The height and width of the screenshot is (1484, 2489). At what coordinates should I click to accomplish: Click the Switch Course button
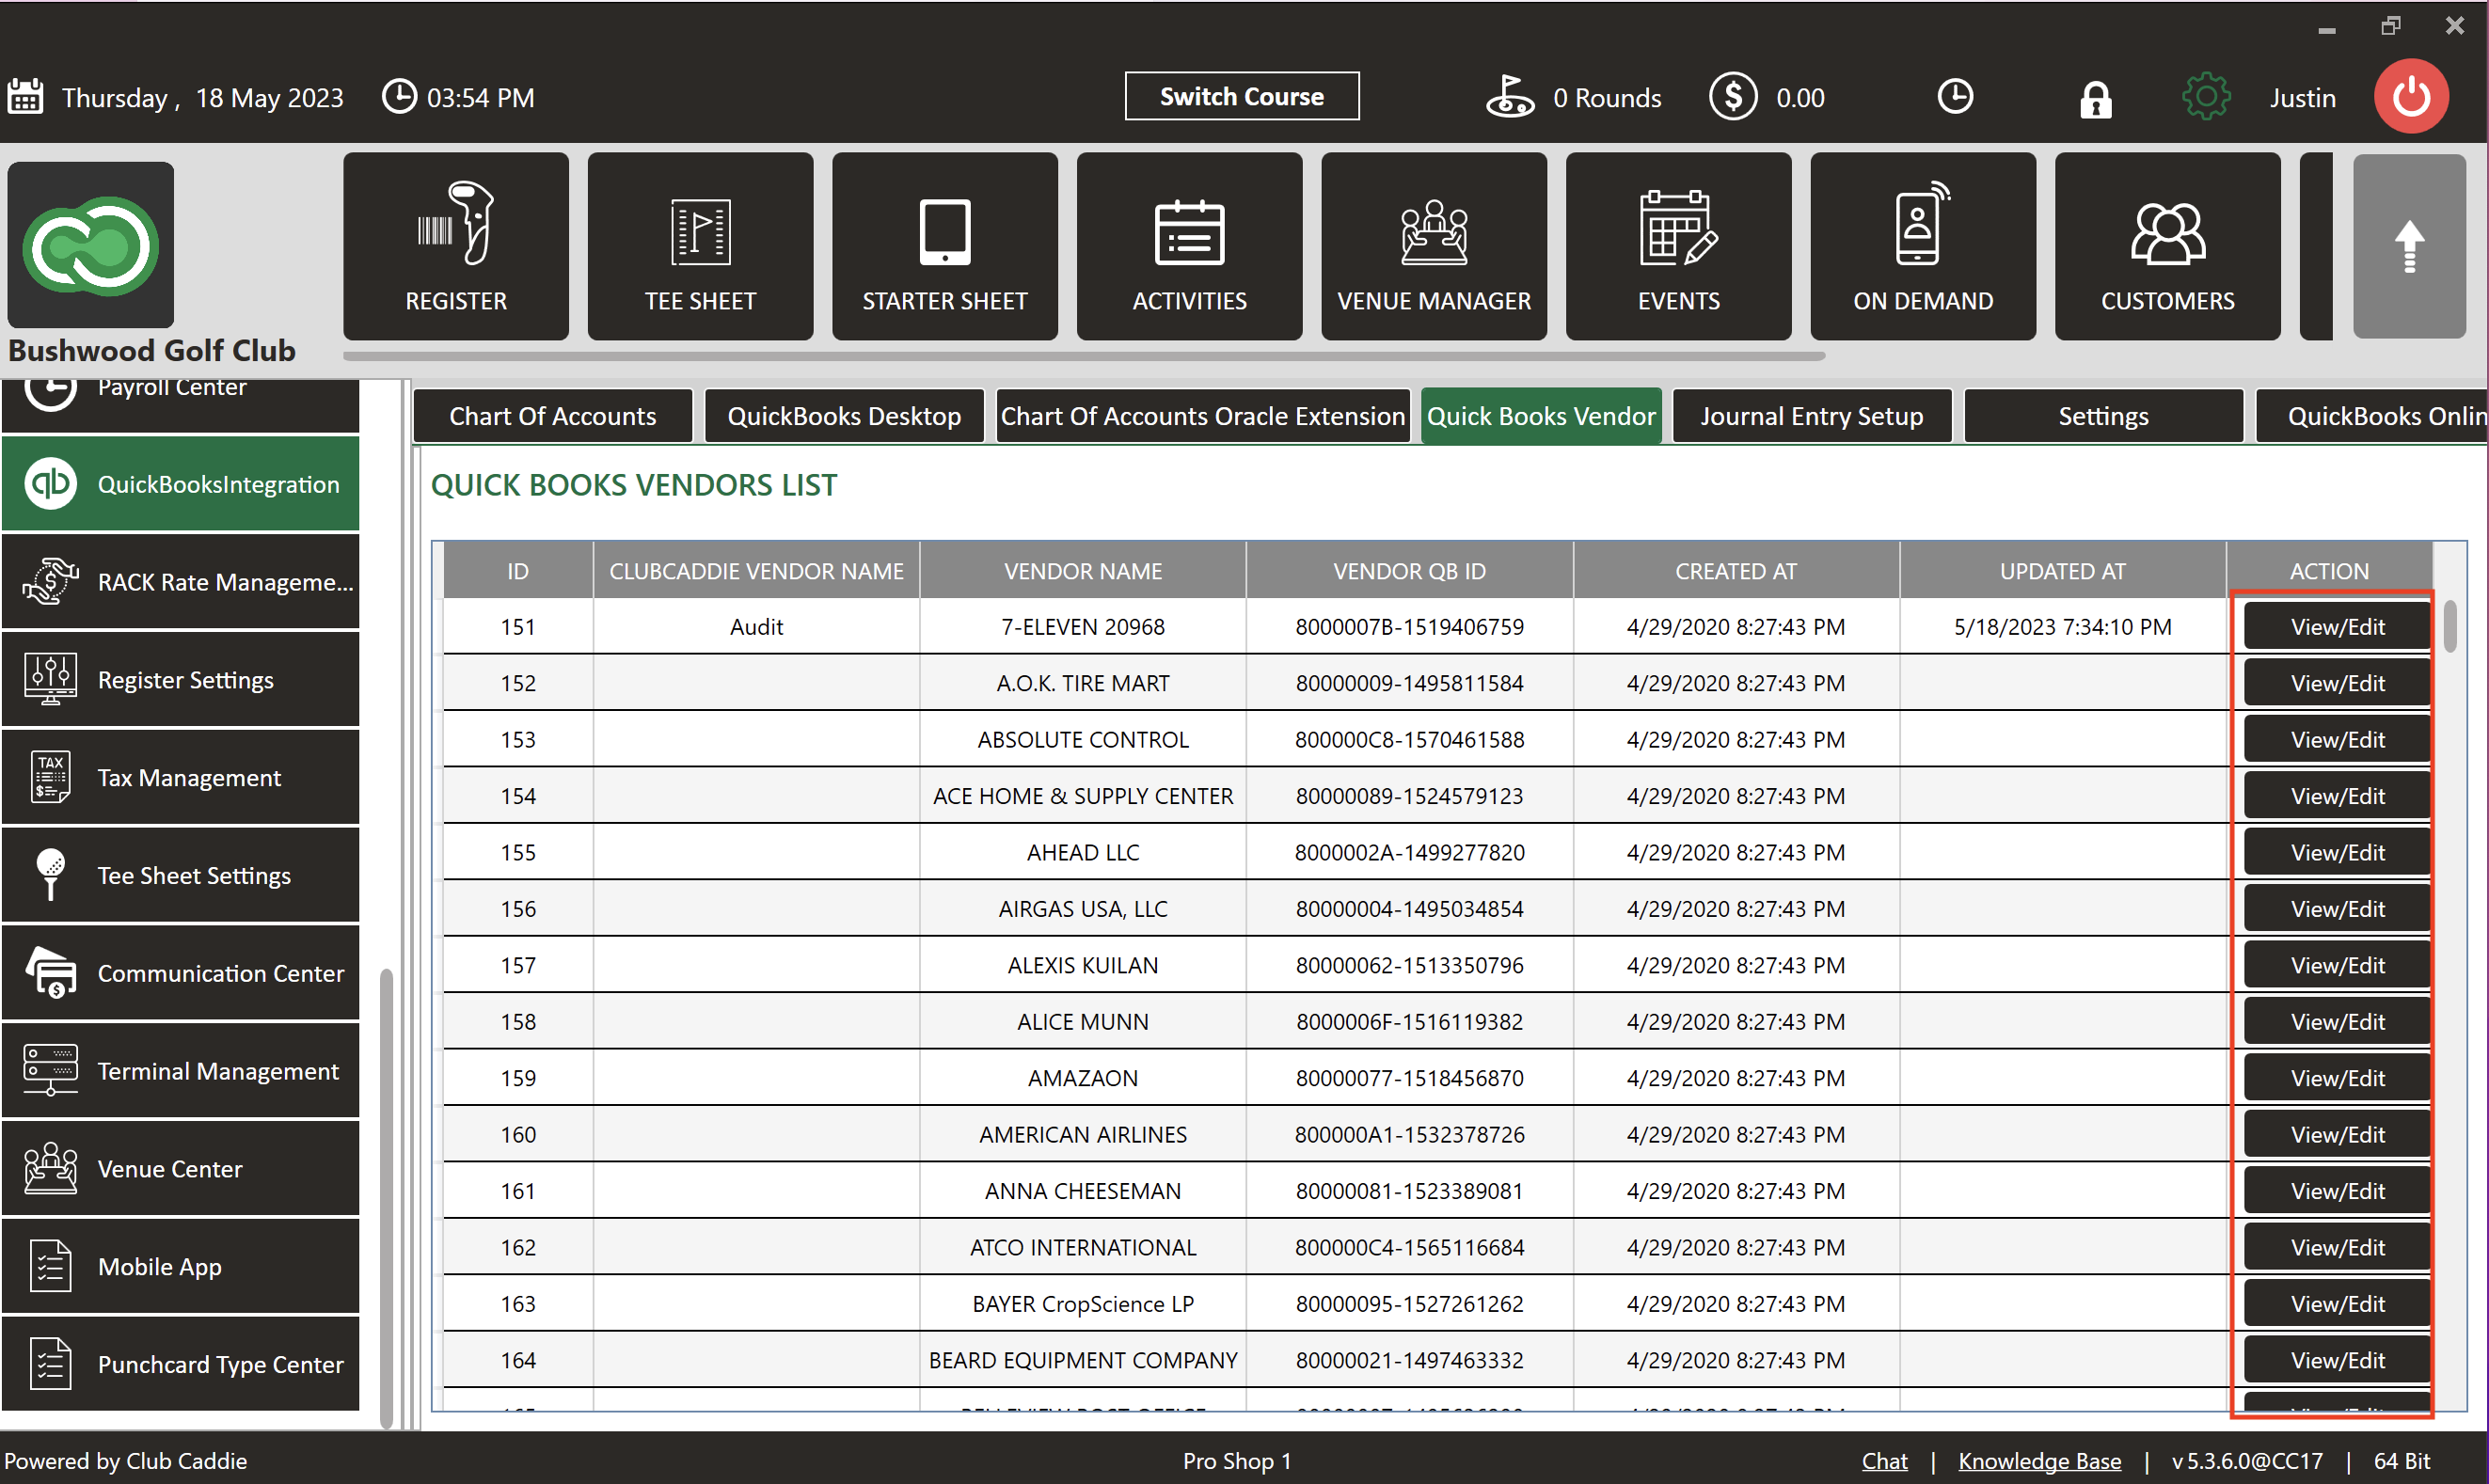click(1241, 96)
